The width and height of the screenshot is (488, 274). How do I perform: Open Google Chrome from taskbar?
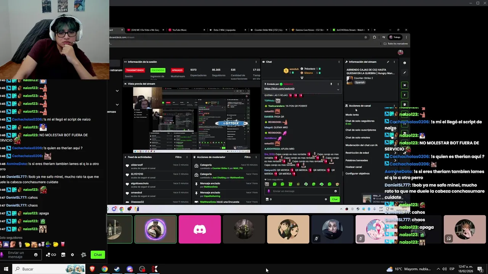pos(104,269)
